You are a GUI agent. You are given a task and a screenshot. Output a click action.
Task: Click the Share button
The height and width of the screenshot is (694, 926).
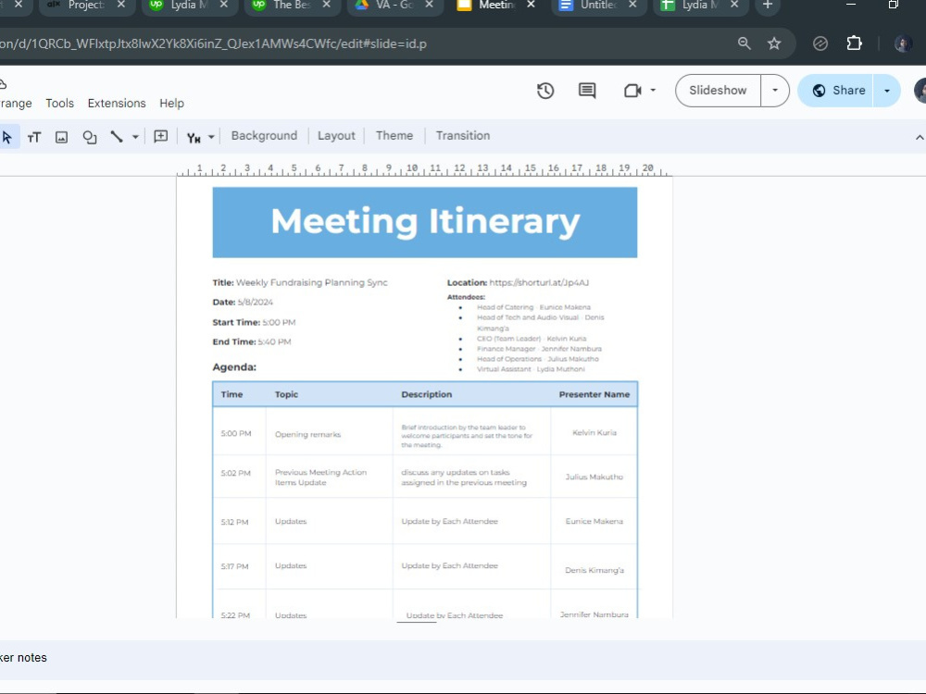click(x=835, y=91)
